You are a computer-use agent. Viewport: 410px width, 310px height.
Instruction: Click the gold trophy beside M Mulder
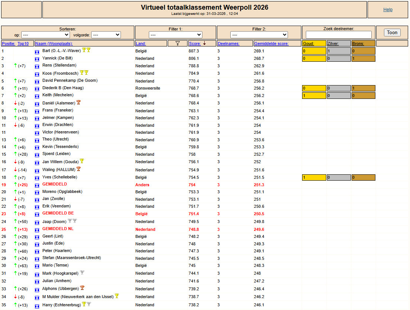coord(117,296)
